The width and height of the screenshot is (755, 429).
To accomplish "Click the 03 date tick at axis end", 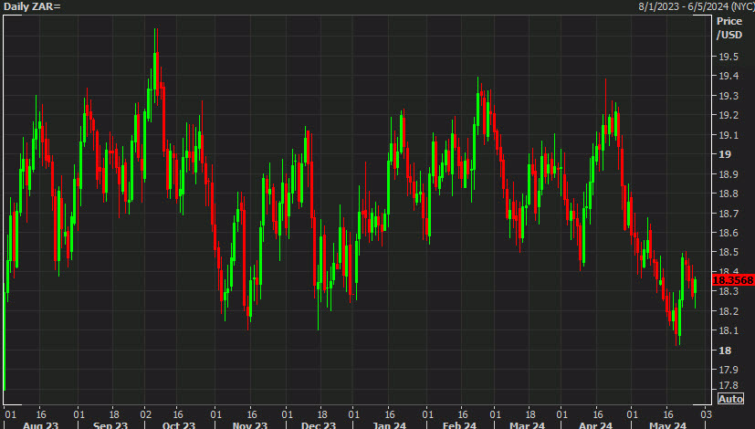I will point(706,414).
